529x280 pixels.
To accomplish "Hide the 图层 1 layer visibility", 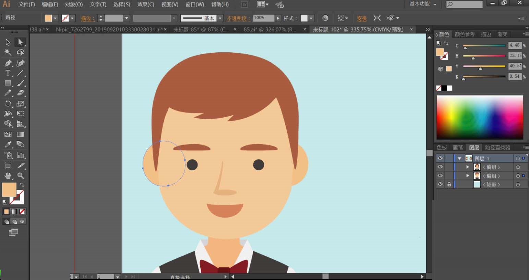I will pos(440,158).
